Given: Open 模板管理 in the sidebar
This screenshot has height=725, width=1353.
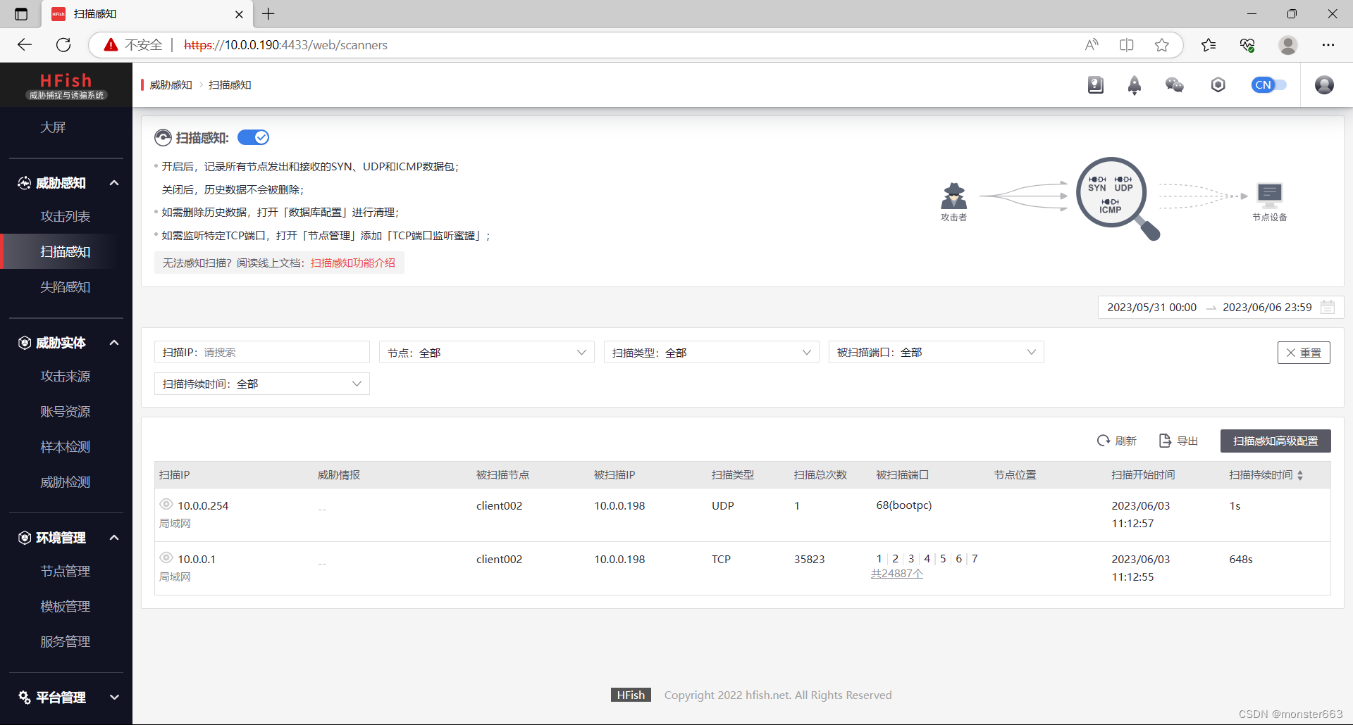Looking at the screenshot, I should pyautogui.click(x=66, y=606).
